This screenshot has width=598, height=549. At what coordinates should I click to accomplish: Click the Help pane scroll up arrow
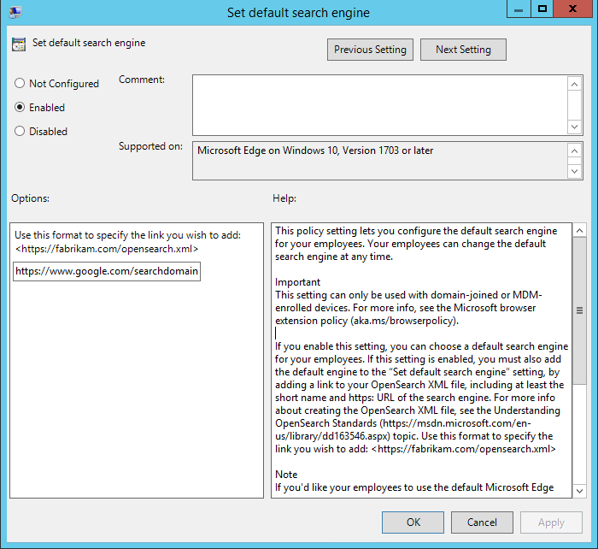(580, 231)
